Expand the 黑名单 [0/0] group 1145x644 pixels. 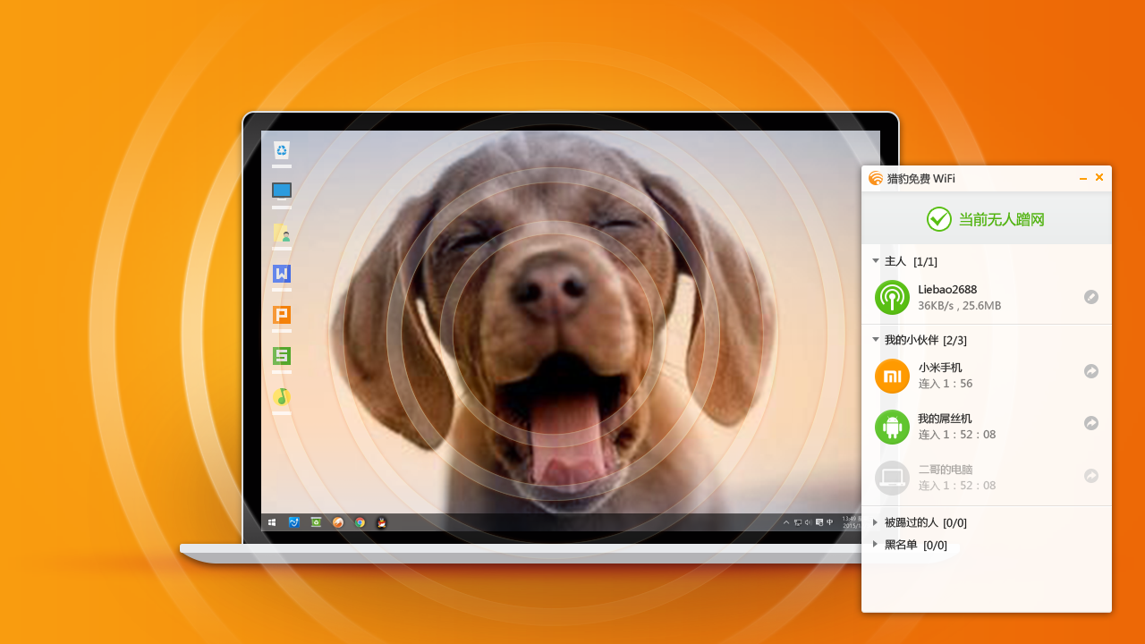(876, 544)
